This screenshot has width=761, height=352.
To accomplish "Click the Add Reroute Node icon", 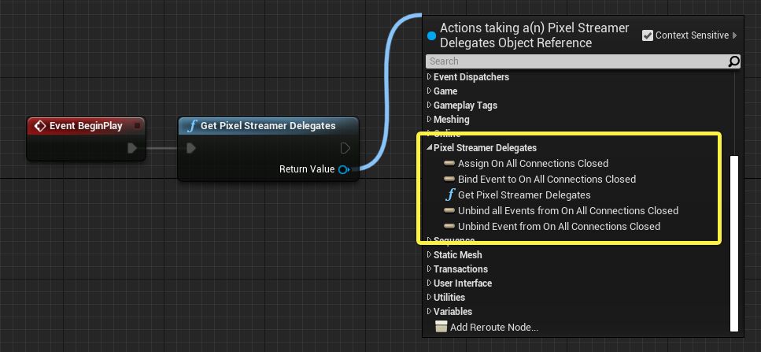I will click(x=441, y=327).
